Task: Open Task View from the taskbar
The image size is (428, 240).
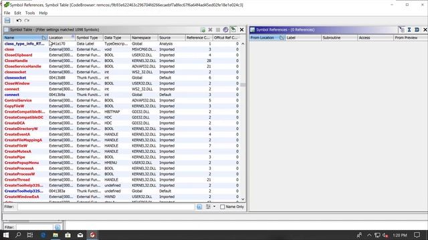Action: pyautogui.click(x=30, y=235)
